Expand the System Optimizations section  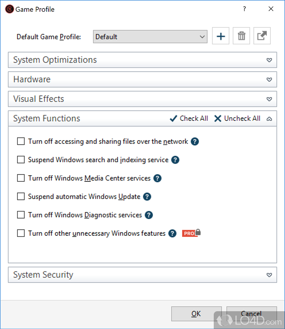pos(142,60)
